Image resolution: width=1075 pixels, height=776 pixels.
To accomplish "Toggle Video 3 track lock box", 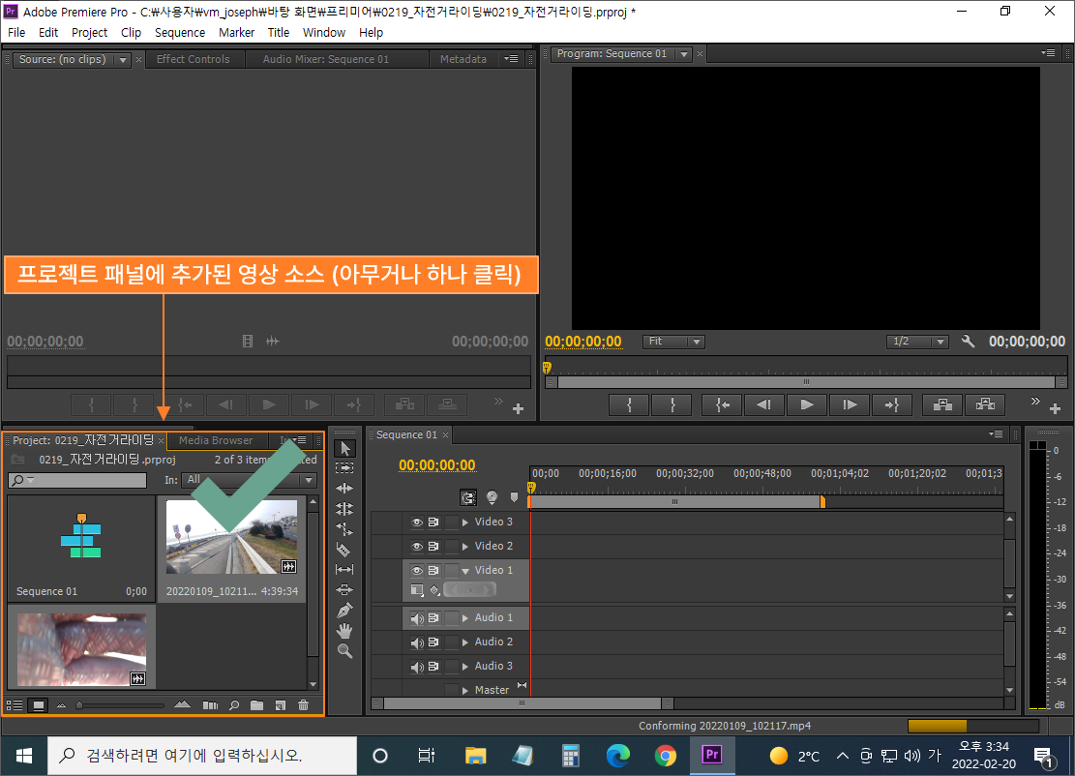I will (x=451, y=522).
